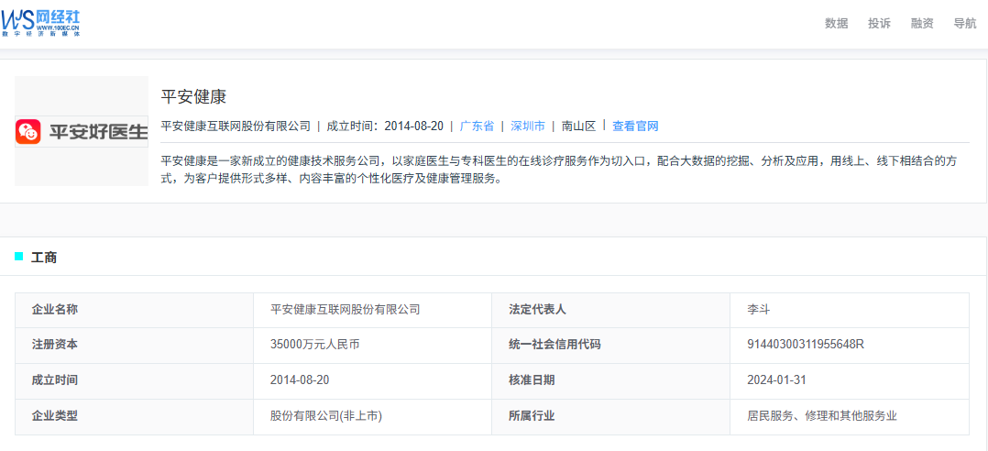Select the 2014-08-20 table cell value
The height and width of the screenshot is (451, 988).
coord(300,380)
